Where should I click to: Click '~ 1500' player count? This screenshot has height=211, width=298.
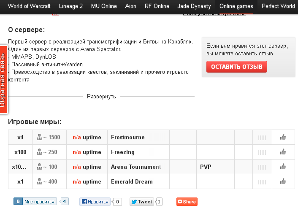51,137
